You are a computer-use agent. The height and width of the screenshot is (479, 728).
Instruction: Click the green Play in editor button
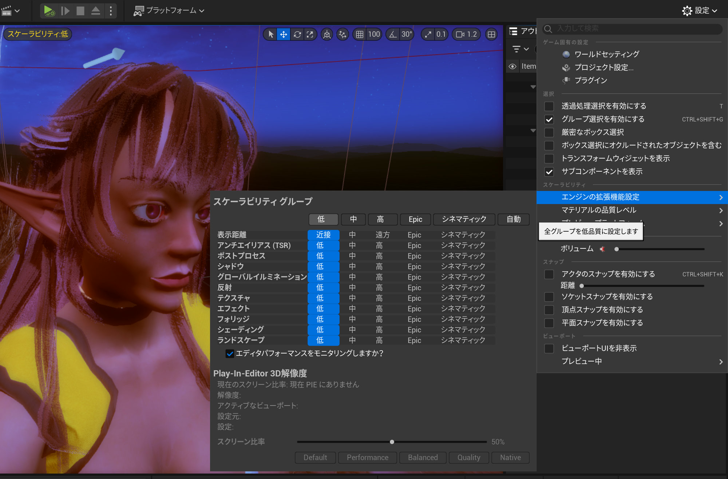pos(49,11)
